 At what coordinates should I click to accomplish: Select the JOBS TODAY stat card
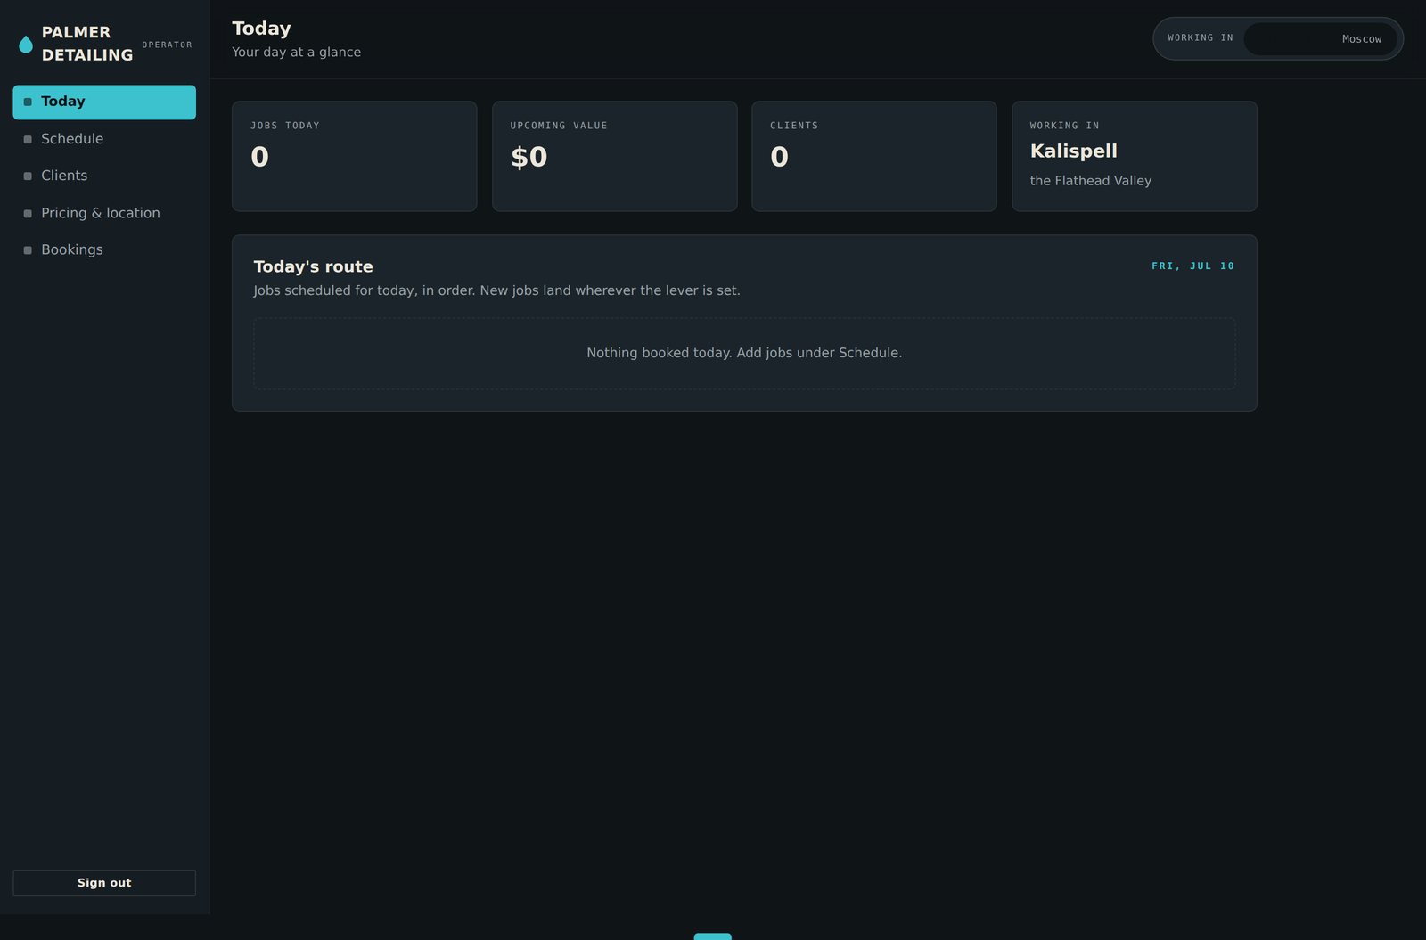point(355,156)
